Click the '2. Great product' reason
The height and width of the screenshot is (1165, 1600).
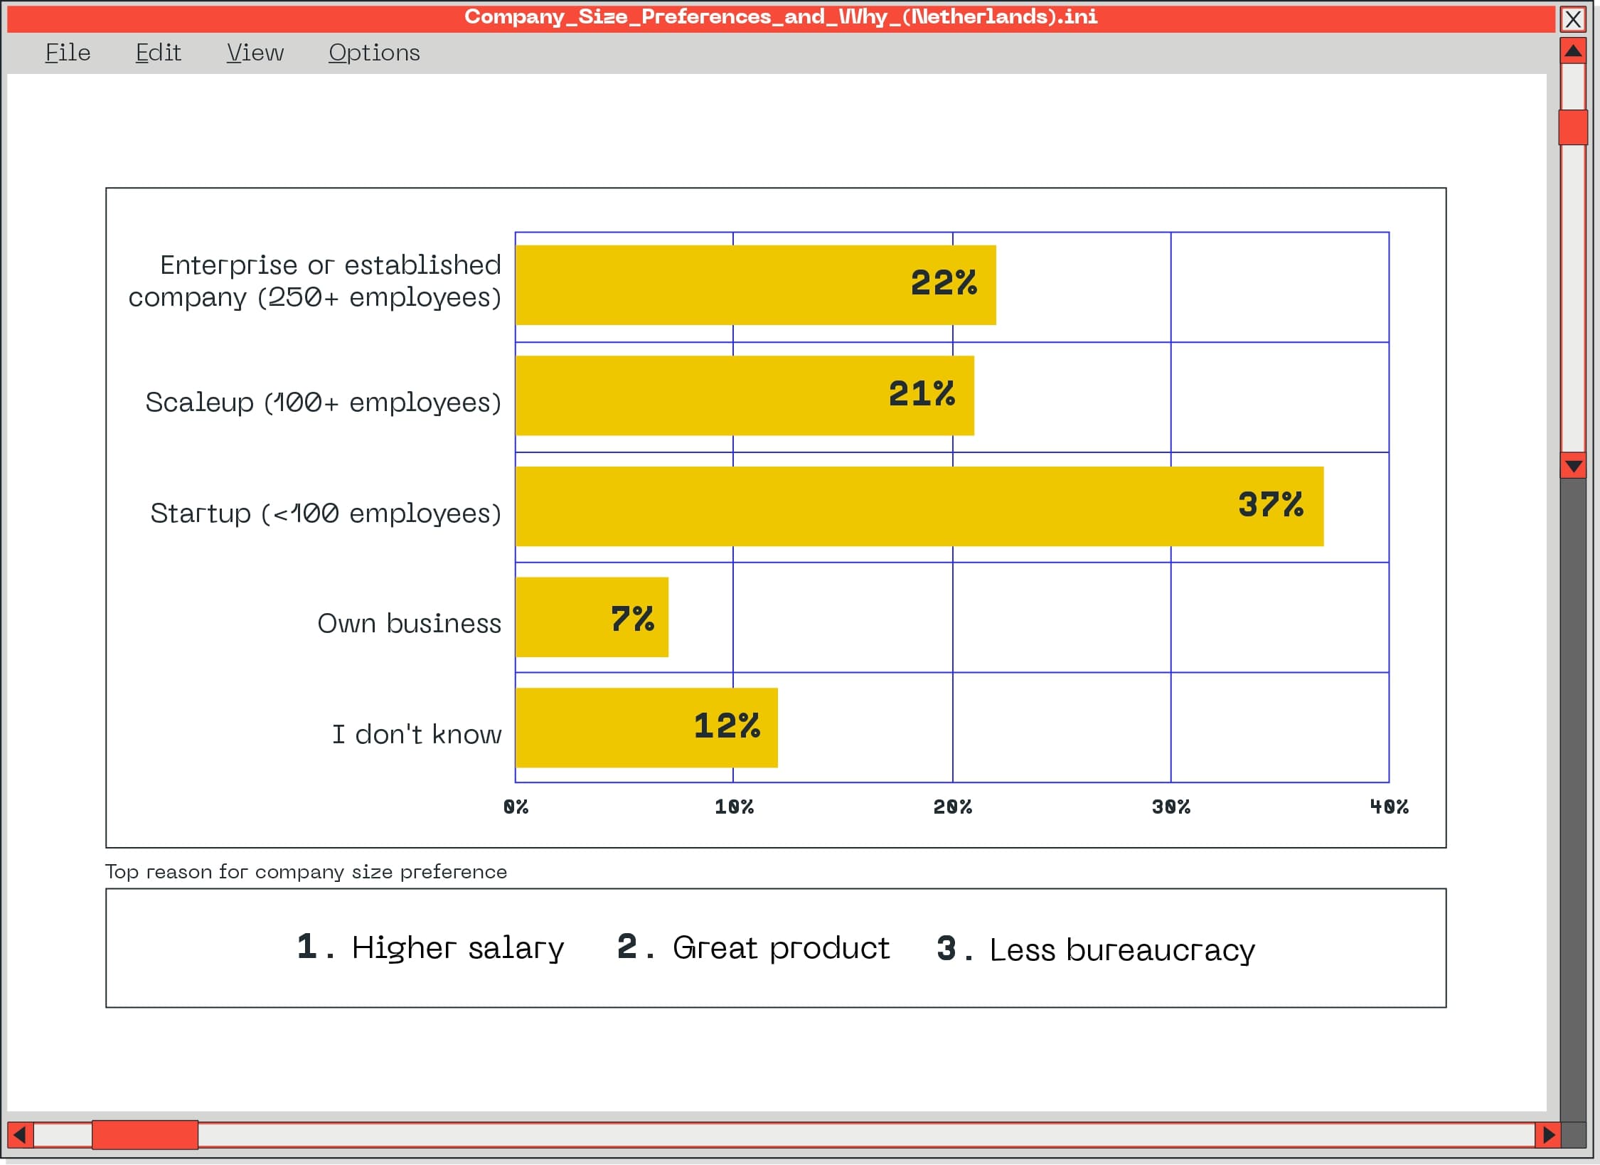[753, 948]
